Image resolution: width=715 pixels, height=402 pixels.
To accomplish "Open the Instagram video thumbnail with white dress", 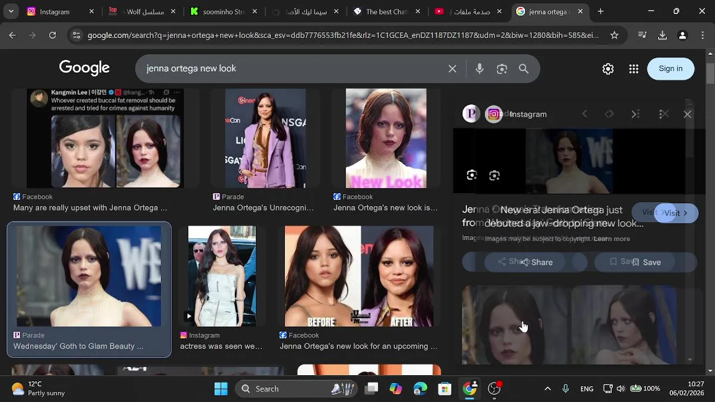I will pyautogui.click(x=222, y=276).
